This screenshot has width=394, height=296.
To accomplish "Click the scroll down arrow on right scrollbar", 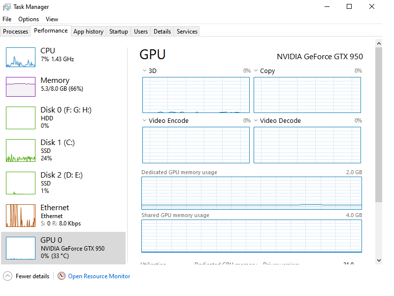I will (x=379, y=260).
